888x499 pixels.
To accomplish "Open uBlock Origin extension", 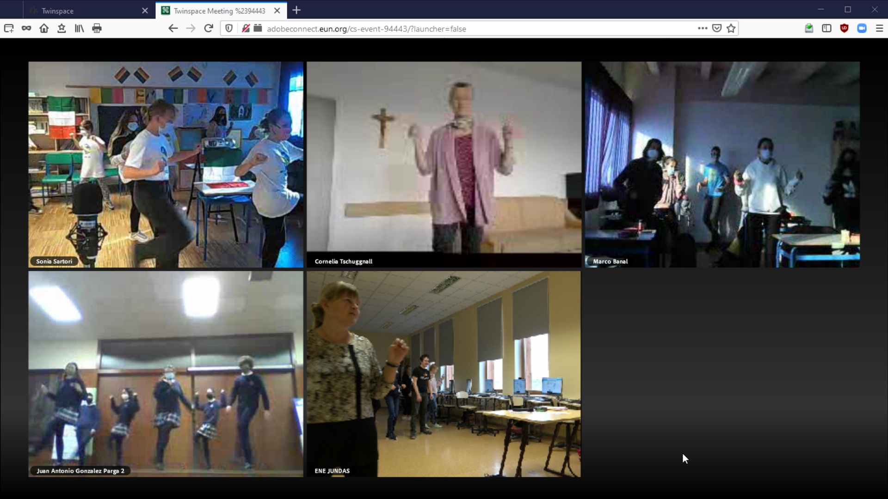I will [x=844, y=29].
